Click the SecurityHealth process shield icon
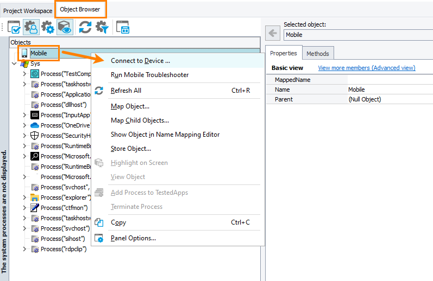This screenshot has width=433, height=281. pyautogui.click(x=35, y=136)
